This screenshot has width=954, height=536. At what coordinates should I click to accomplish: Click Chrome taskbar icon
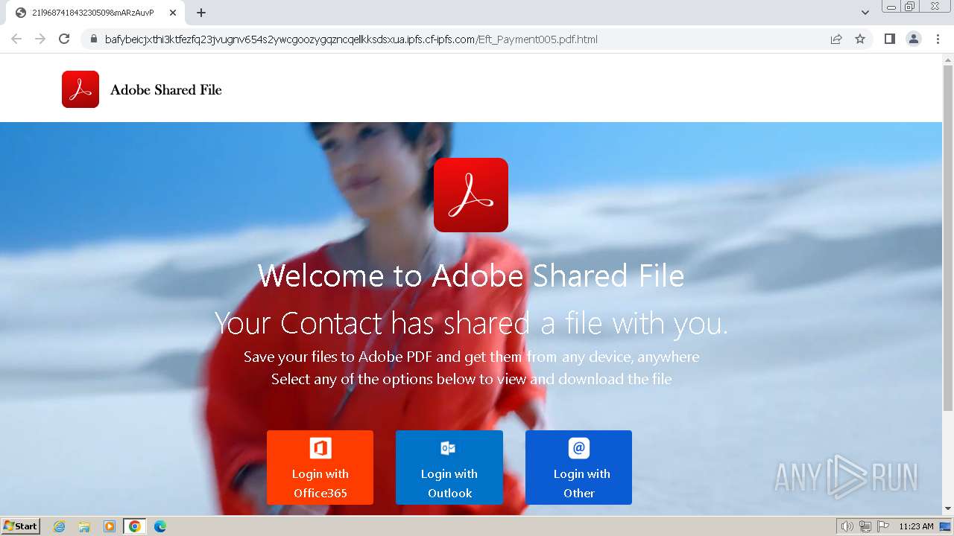(134, 526)
